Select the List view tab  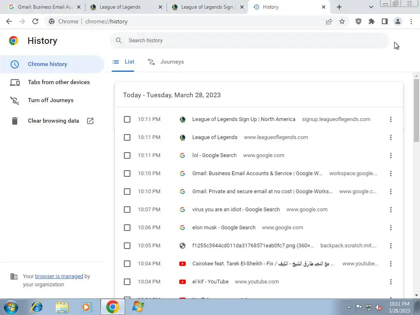[x=123, y=62]
